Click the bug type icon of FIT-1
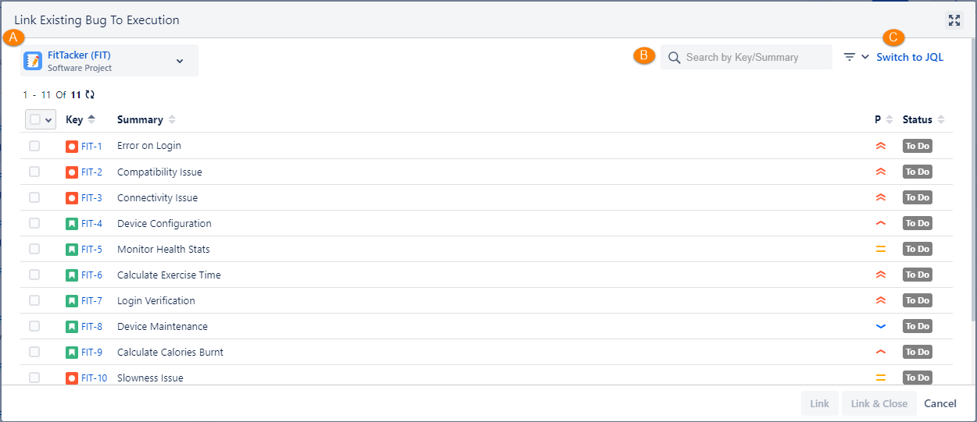Viewport: 977px width, 422px height. pos(72,146)
